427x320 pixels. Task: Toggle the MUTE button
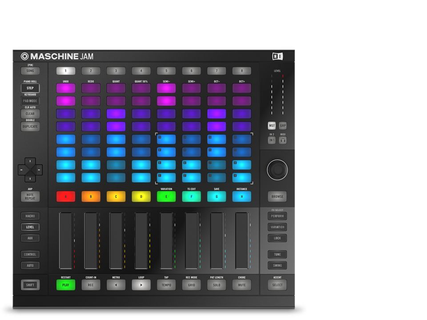point(242,285)
